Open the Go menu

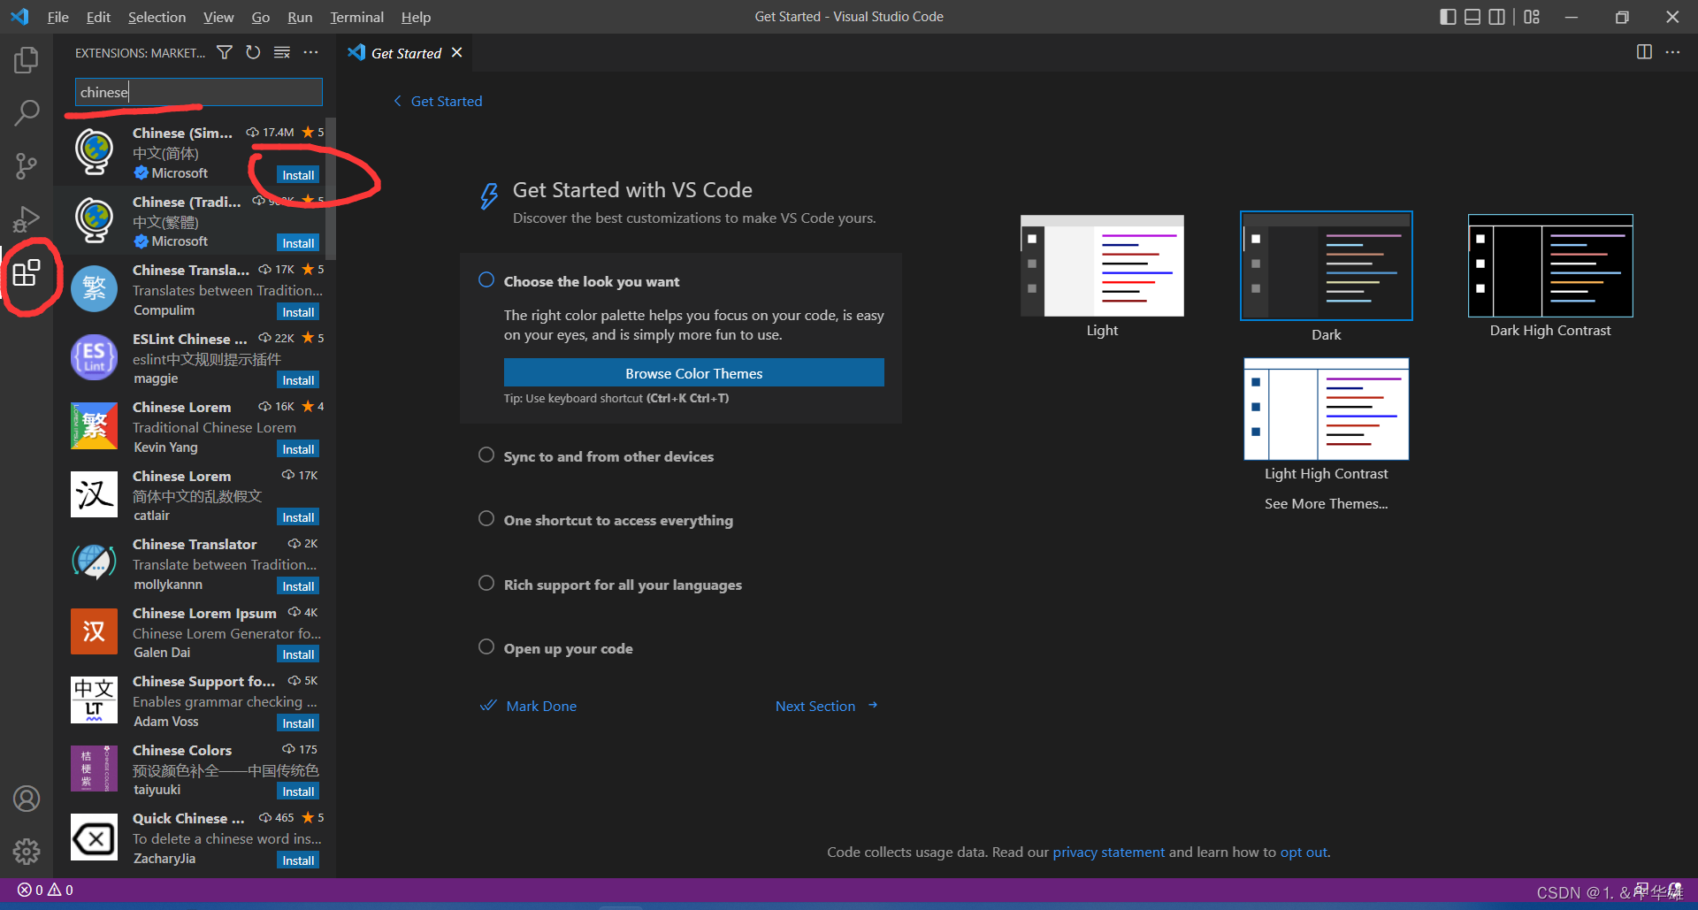[x=260, y=17]
